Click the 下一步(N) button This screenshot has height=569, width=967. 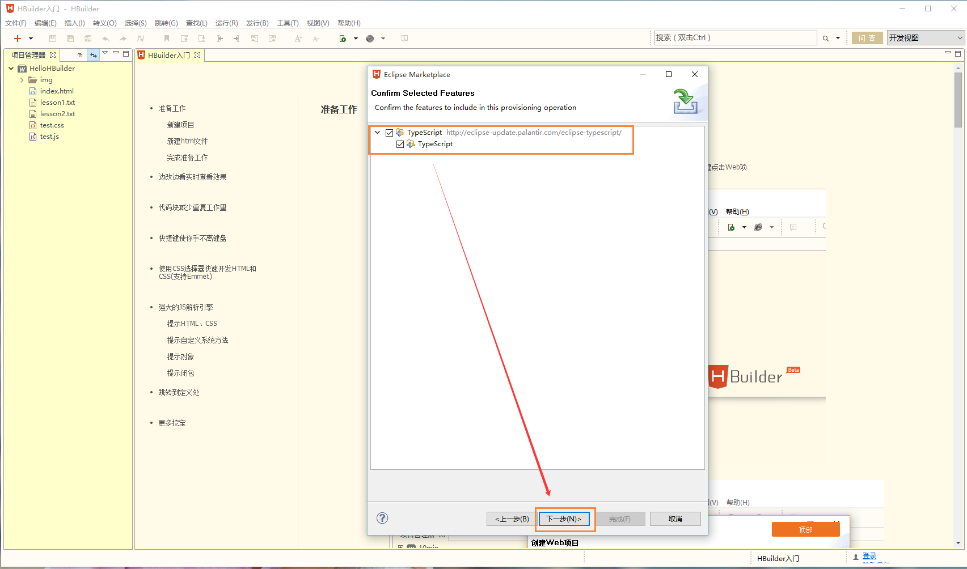pyautogui.click(x=564, y=519)
